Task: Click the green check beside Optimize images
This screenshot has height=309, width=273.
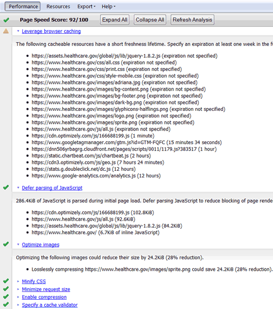Action: (6, 244)
